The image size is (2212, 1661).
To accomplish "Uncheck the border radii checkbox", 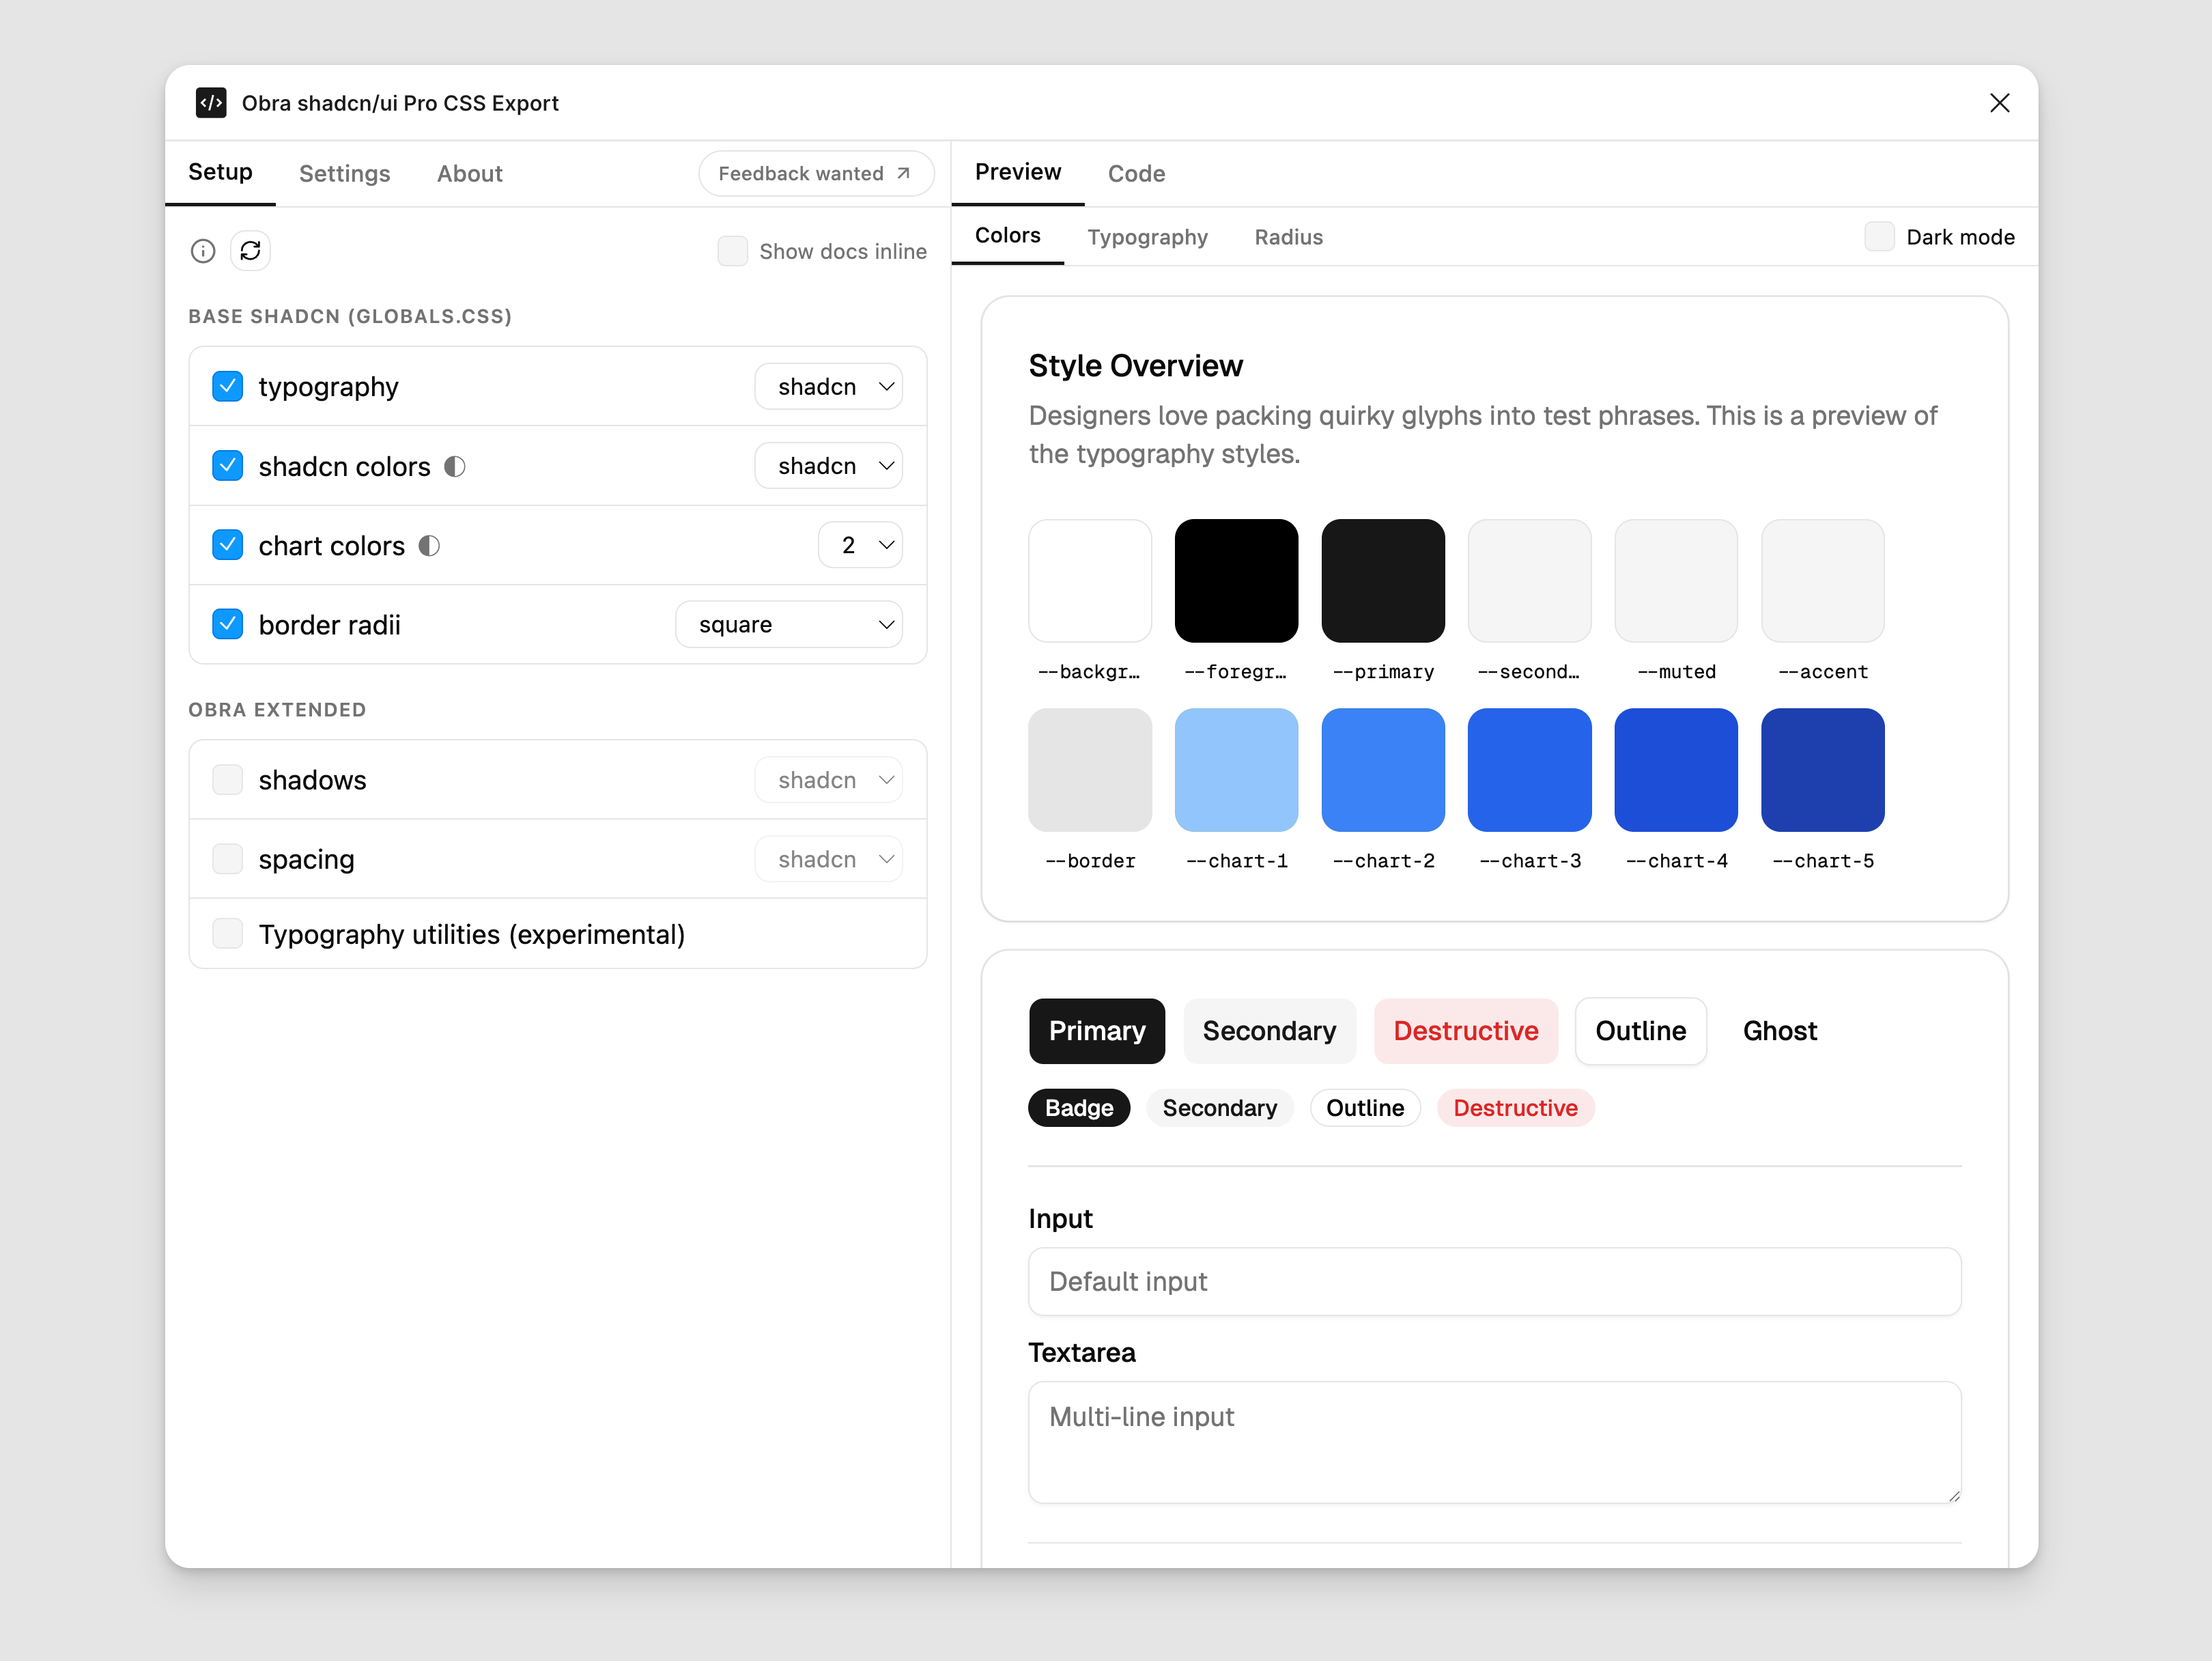I will pos(228,624).
